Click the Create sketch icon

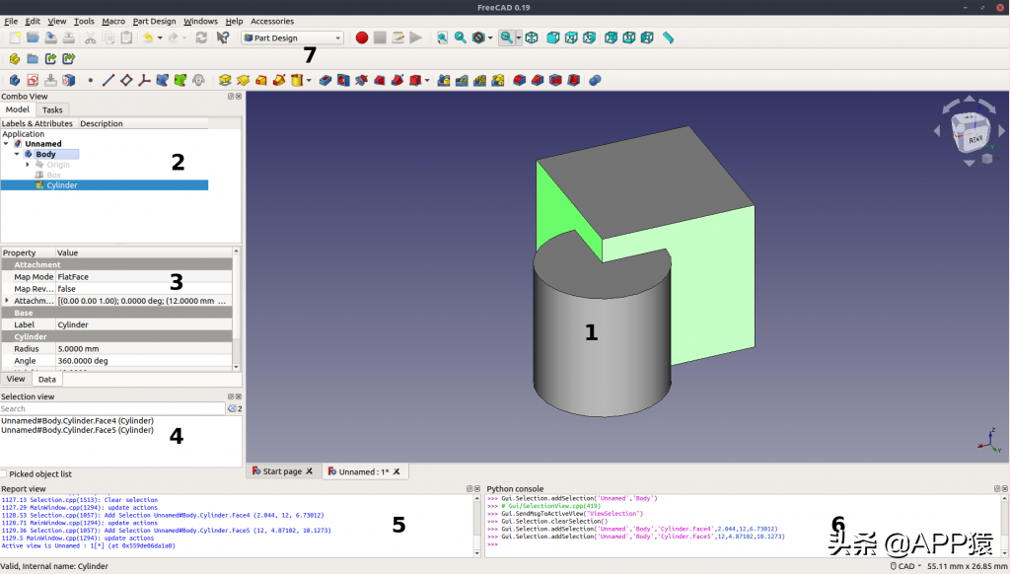(32, 80)
